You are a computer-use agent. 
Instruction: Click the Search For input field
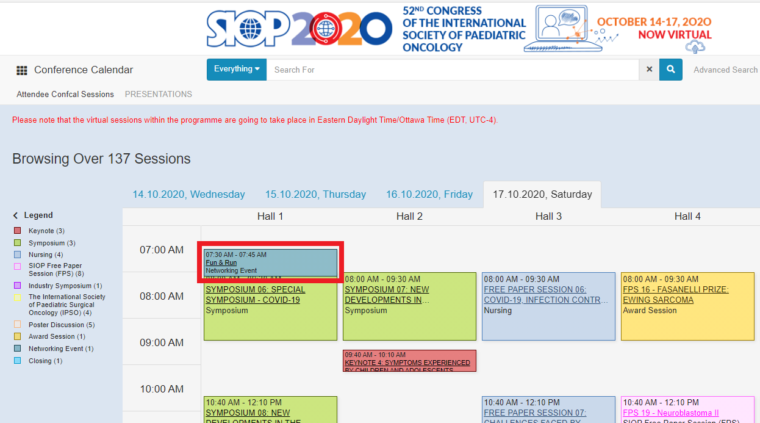pos(453,70)
